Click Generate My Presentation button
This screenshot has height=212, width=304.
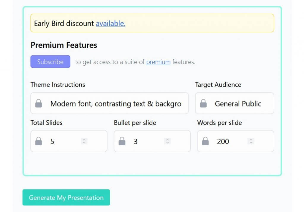pyautogui.click(x=66, y=197)
